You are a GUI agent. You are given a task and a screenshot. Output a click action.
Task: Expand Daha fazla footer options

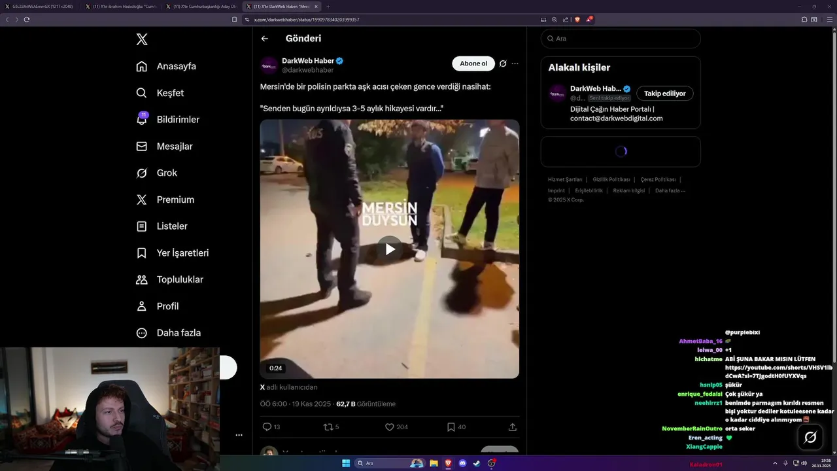click(x=670, y=190)
